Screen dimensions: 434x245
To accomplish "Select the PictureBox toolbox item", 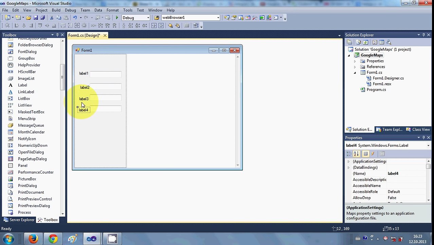I will click(x=27, y=179).
